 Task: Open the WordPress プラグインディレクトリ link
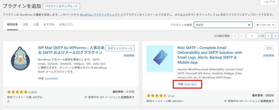[x=101, y=14]
